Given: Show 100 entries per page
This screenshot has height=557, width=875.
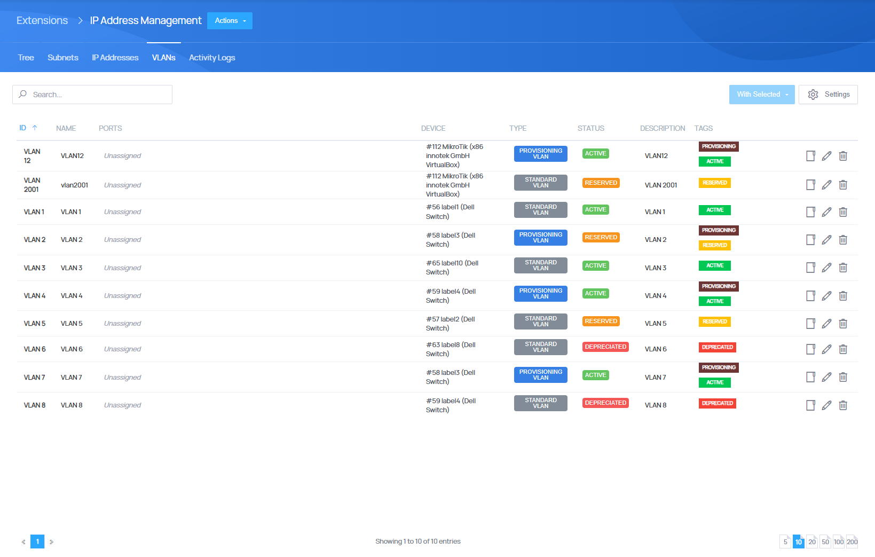Looking at the screenshot, I should pos(839,542).
